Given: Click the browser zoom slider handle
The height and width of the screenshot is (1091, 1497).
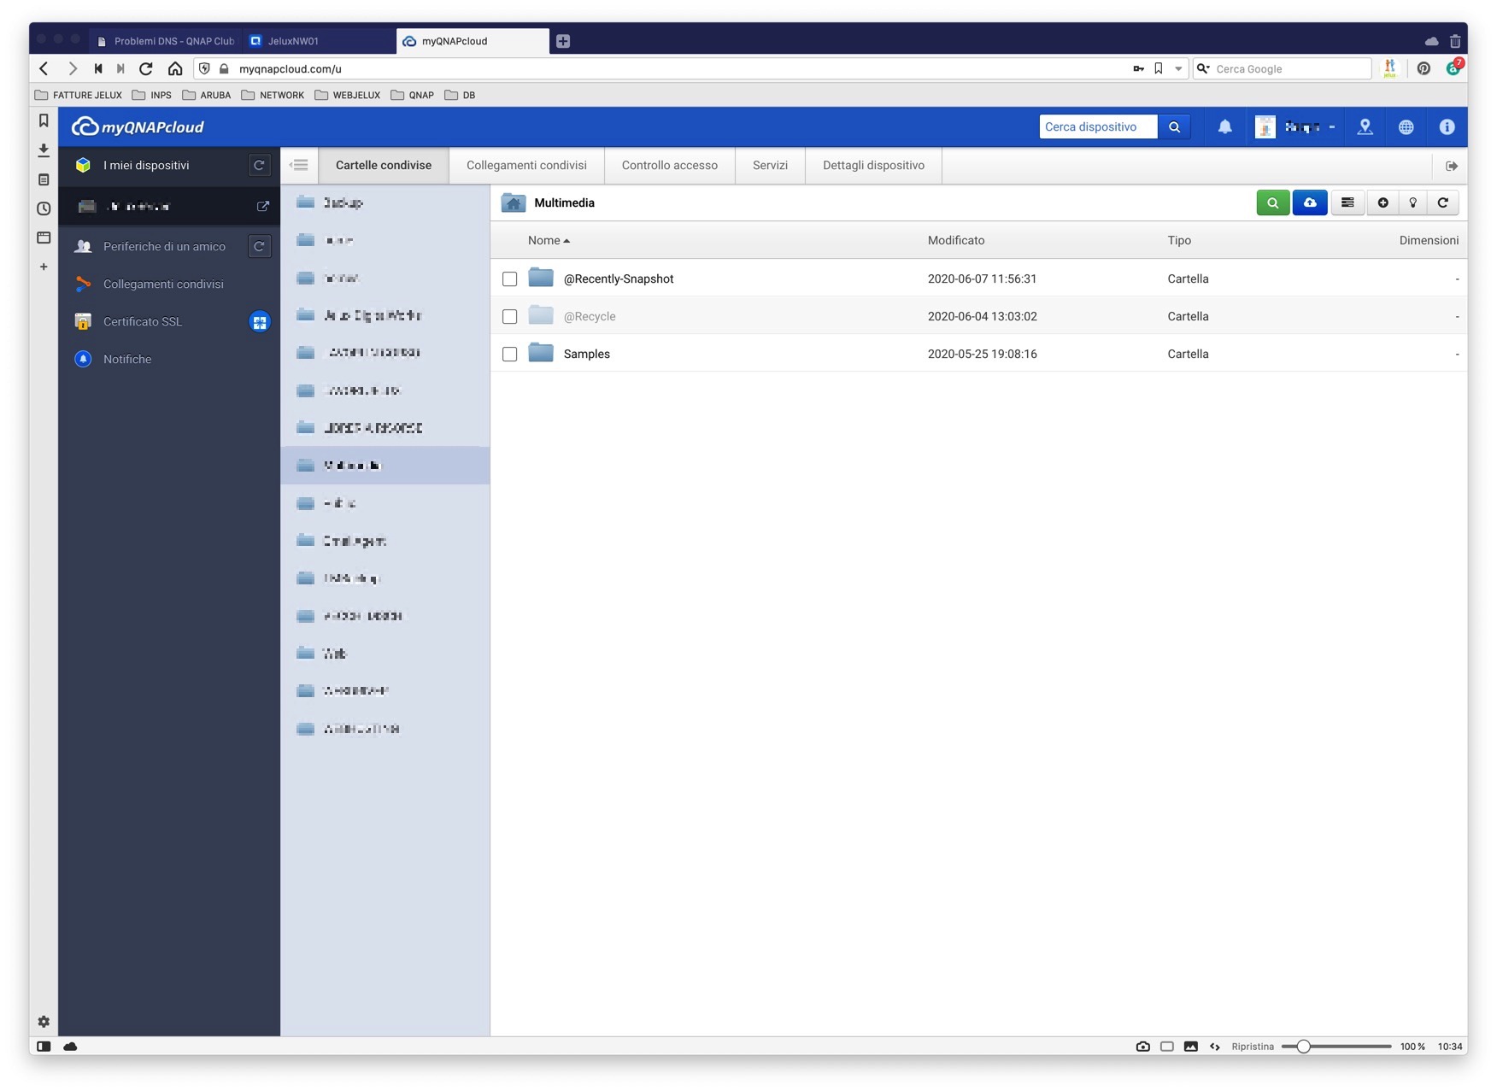Looking at the screenshot, I should [1303, 1047].
